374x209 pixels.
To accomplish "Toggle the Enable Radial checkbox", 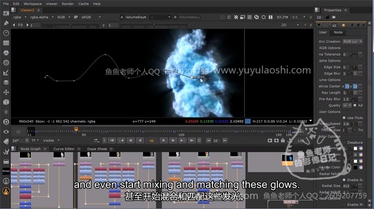I will coord(344,180).
